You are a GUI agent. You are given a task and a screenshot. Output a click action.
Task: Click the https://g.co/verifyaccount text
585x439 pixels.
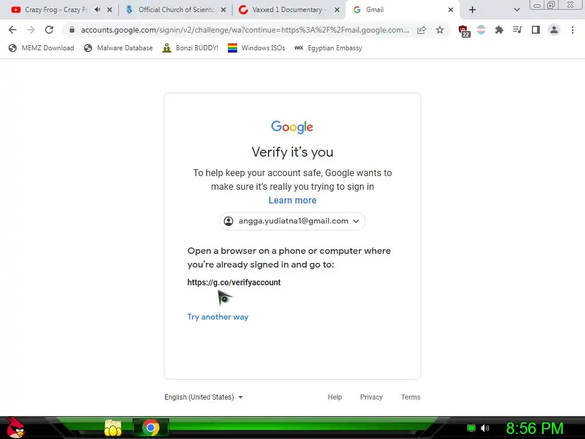click(234, 282)
